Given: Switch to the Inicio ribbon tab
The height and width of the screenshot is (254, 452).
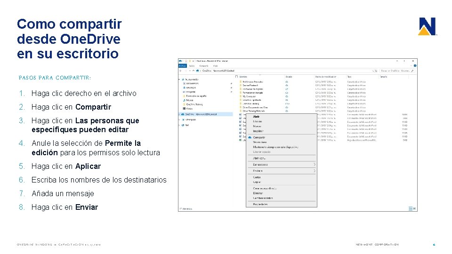Looking at the screenshot, I should coord(192,66).
